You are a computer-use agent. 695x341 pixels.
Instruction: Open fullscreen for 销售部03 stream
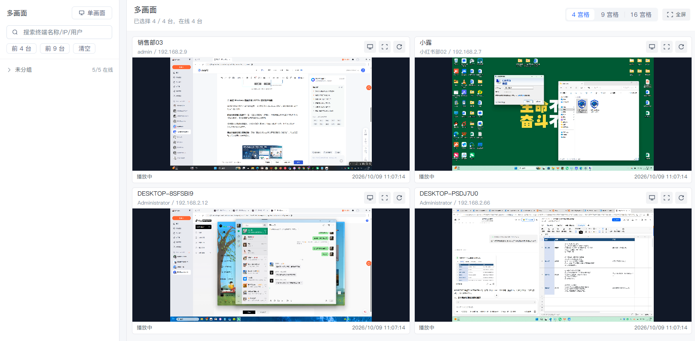385,47
